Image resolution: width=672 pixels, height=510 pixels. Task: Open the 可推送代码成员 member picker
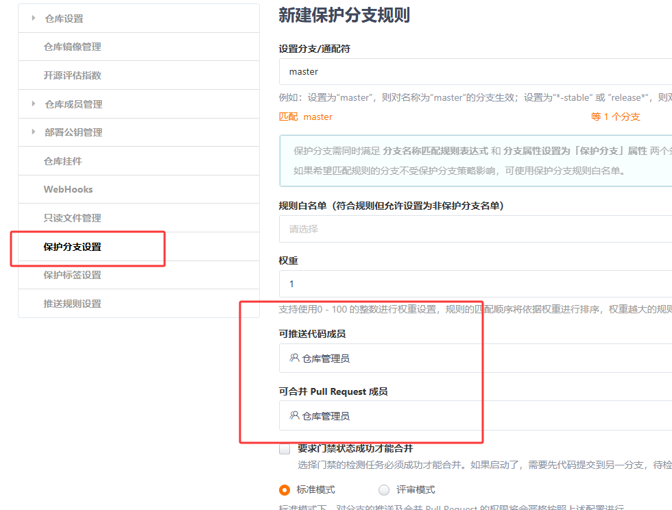tap(411, 358)
